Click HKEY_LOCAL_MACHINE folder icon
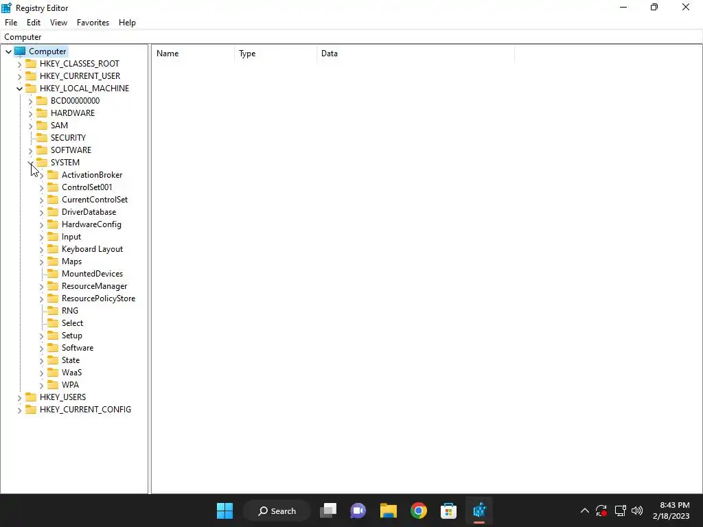703x527 pixels. pyautogui.click(x=31, y=89)
